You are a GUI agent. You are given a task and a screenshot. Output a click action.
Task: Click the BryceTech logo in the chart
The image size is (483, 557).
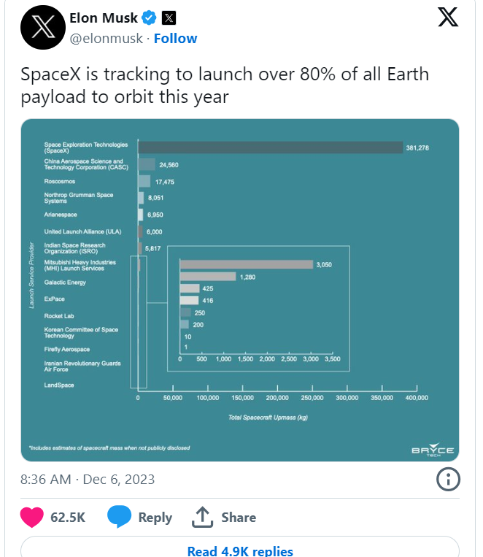click(433, 450)
